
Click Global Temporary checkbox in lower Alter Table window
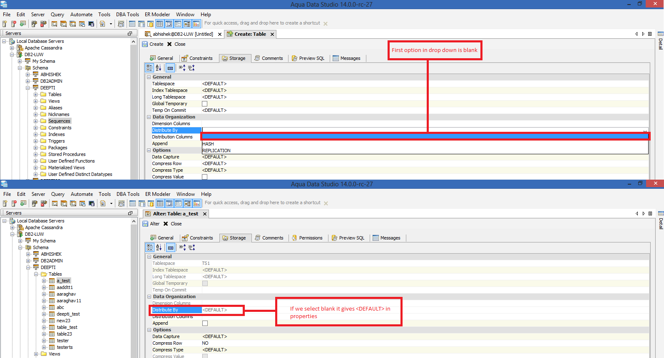(x=205, y=284)
